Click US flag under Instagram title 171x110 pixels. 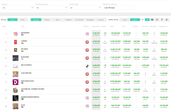click(22, 35)
